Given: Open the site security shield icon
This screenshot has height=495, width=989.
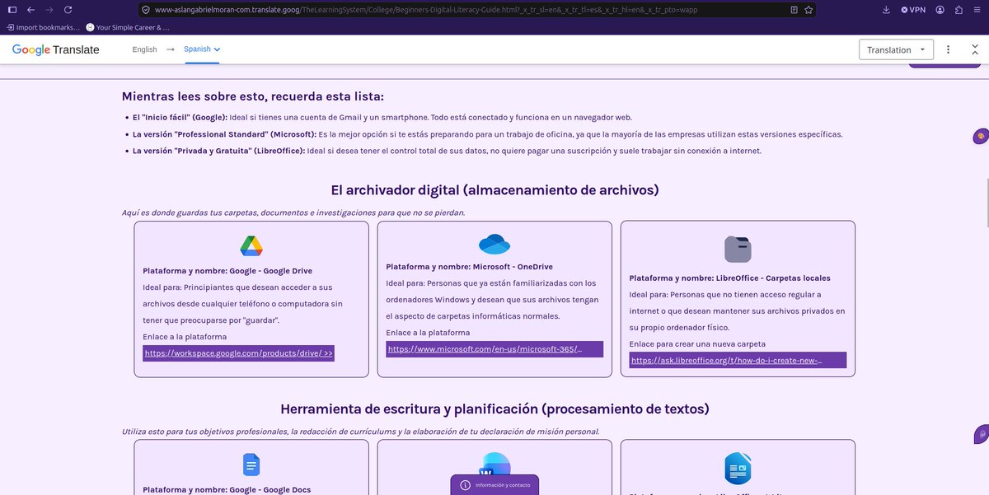Looking at the screenshot, I should point(146,10).
